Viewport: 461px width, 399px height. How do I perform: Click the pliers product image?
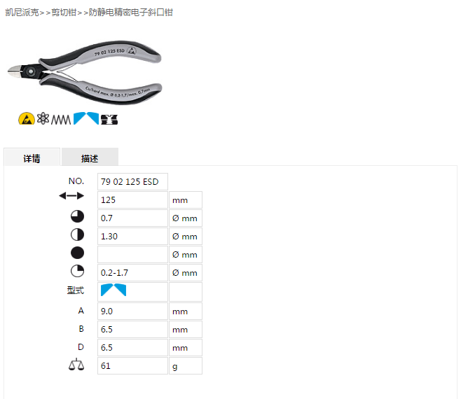tap(85, 72)
